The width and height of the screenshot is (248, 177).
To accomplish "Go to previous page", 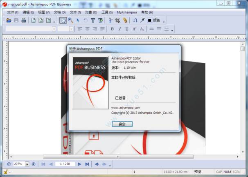I will 51,164.
